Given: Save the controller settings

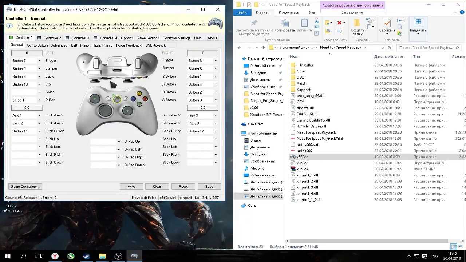Looking at the screenshot, I should click(209, 186).
